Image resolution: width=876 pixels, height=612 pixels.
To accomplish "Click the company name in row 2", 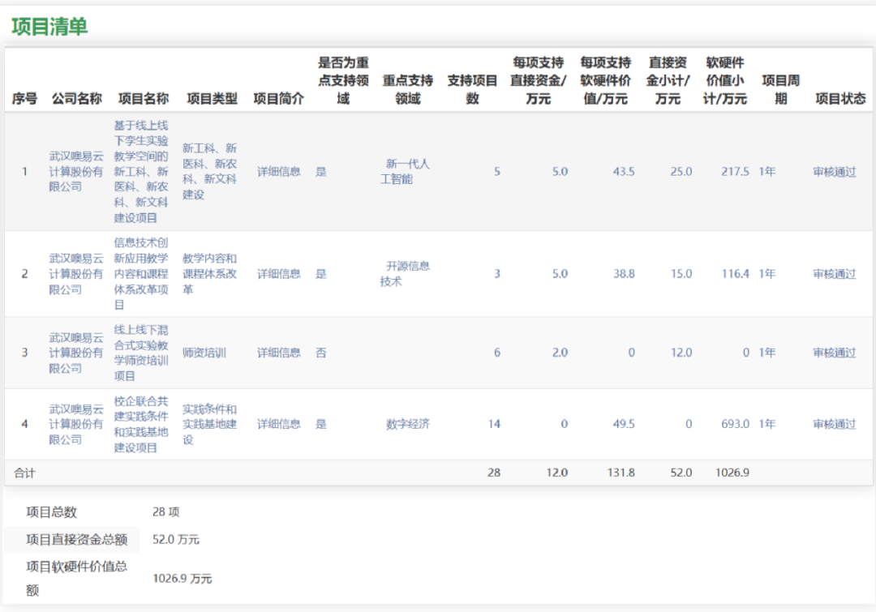I will point(76,274).
